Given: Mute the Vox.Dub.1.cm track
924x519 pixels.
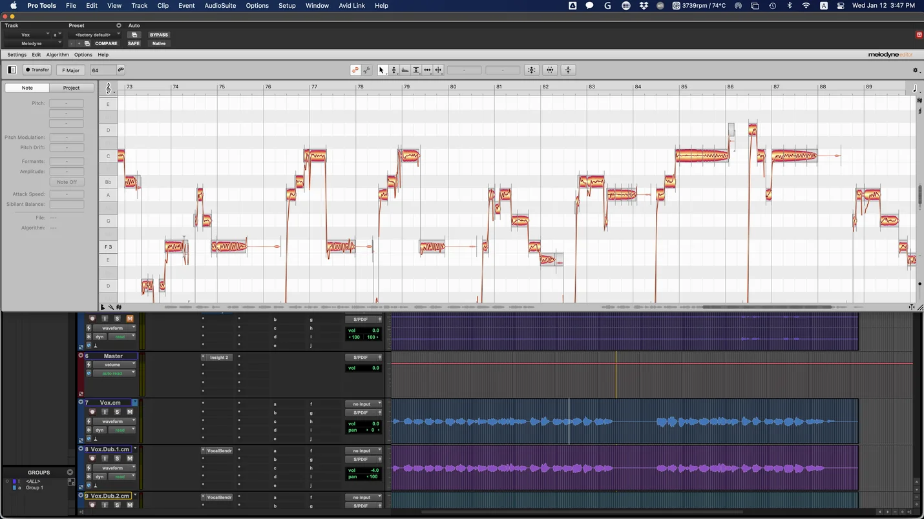Looking at the screenshot, I should pos(130,458).
